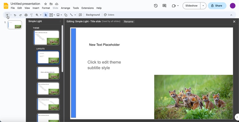This screenshot has width=239, height=122.
Task: Open theme Colors palette
Action: pyautogui.click(x=109, y=15)
